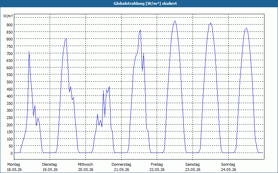Viewport: 278px width, 173px height.
Task: Click the 300 y-axis value
Action: click(10, 110)
